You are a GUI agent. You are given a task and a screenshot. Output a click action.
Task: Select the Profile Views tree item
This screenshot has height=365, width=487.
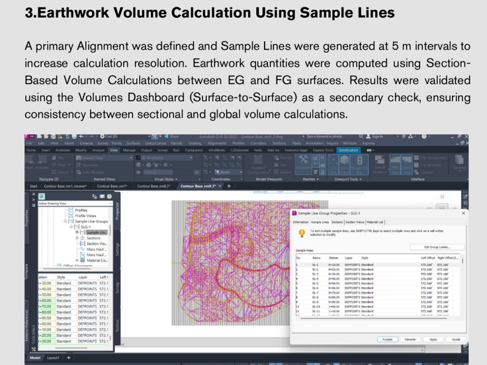click(x=86, y=216)
